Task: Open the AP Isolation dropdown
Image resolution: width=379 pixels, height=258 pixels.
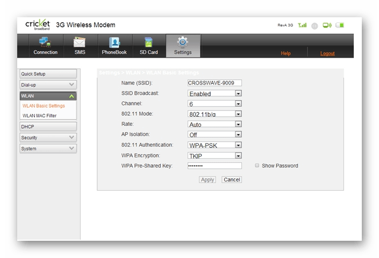Action: coord(214,135)
